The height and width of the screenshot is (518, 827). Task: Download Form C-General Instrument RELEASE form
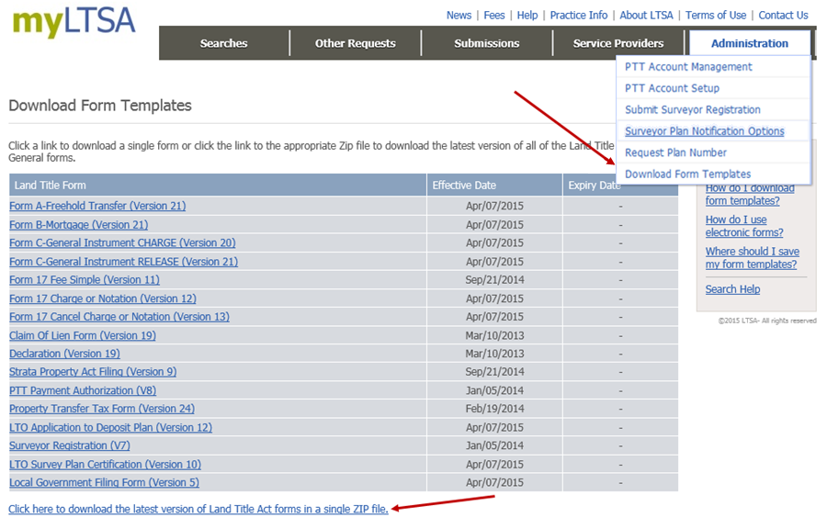click(123, 262)
